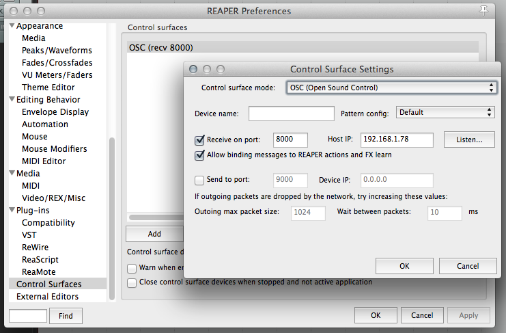
Task: Click the Add control surface button
Action: (x=154, y=234)
